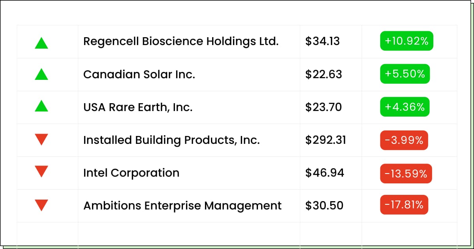Screen dimensions: 474x249
Task: Click the $292.31 price cell
Action: pyautogui.click(x=325, y=140)
